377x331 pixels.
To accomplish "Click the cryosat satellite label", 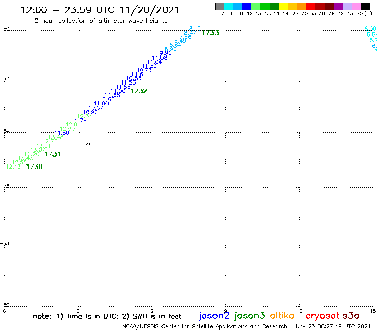I will [x=322, y=316].
